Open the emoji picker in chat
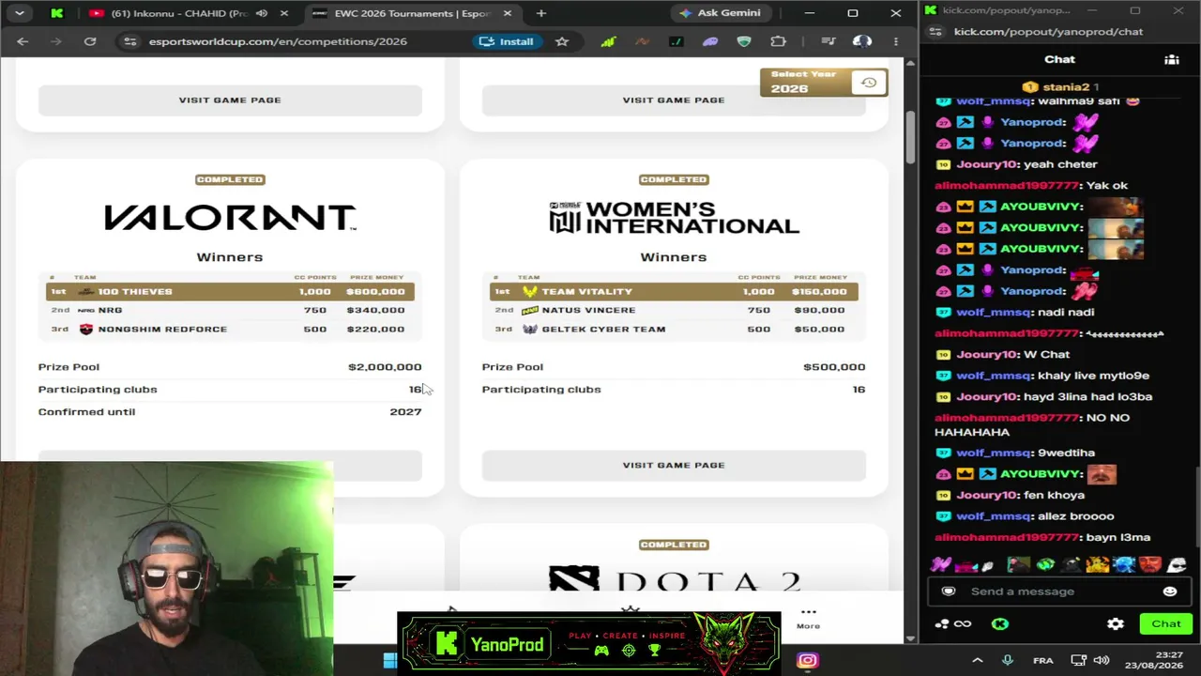Image resolution: width=1201 pixels, height=676 pixels. pyautogui.click(x=1169, y=591)
